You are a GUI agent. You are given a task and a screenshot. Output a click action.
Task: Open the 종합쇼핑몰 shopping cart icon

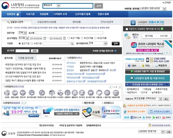[15, 93]
